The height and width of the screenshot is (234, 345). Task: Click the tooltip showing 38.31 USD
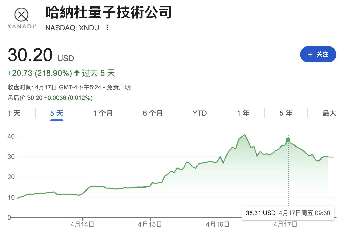(x=288, y=213)
